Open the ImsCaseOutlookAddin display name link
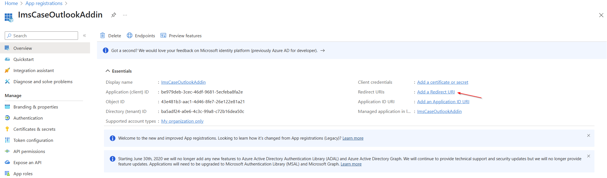This screenshot has height=178, width=607. tap(183, 82)
